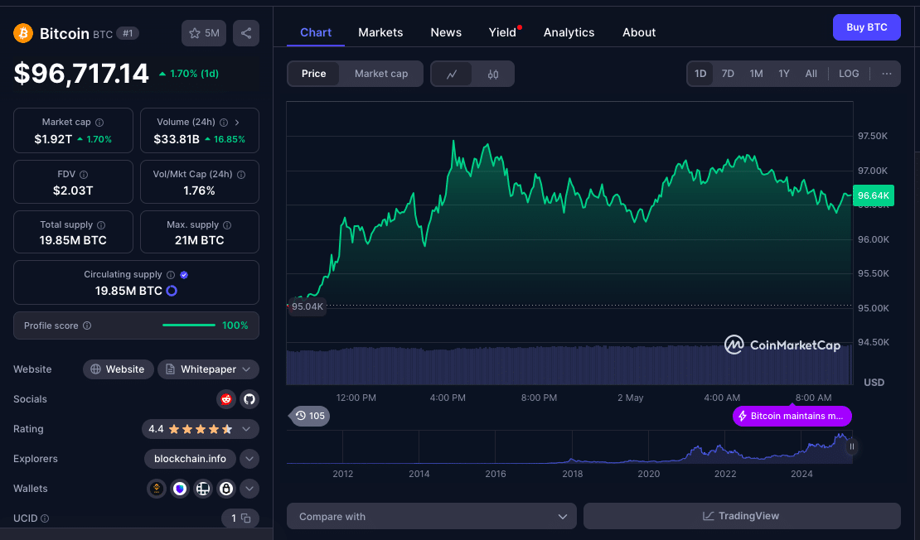Image resolution: width=920 pixels, height=540 pixels.
Task: Open the About tab
Action: (639, 33)
